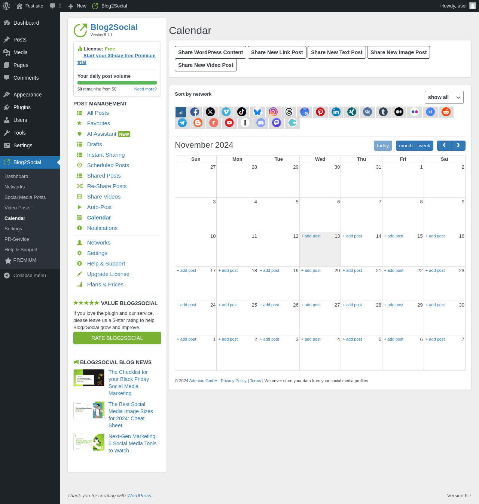Click the WordPress logo in admin bar

6,6
